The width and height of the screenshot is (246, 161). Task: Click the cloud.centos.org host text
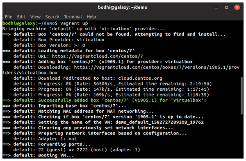pyautogui.click(x=140, y=78)
